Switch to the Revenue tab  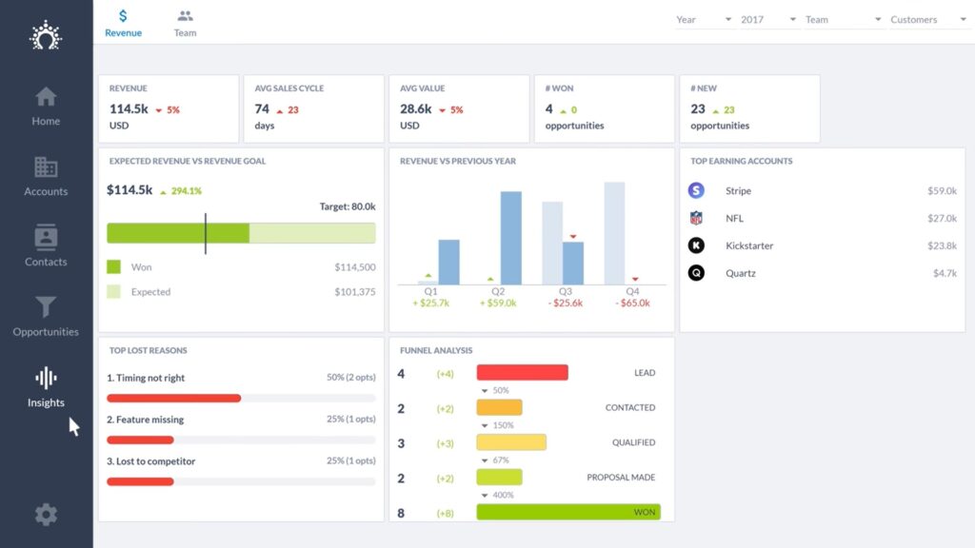(123, 20)
